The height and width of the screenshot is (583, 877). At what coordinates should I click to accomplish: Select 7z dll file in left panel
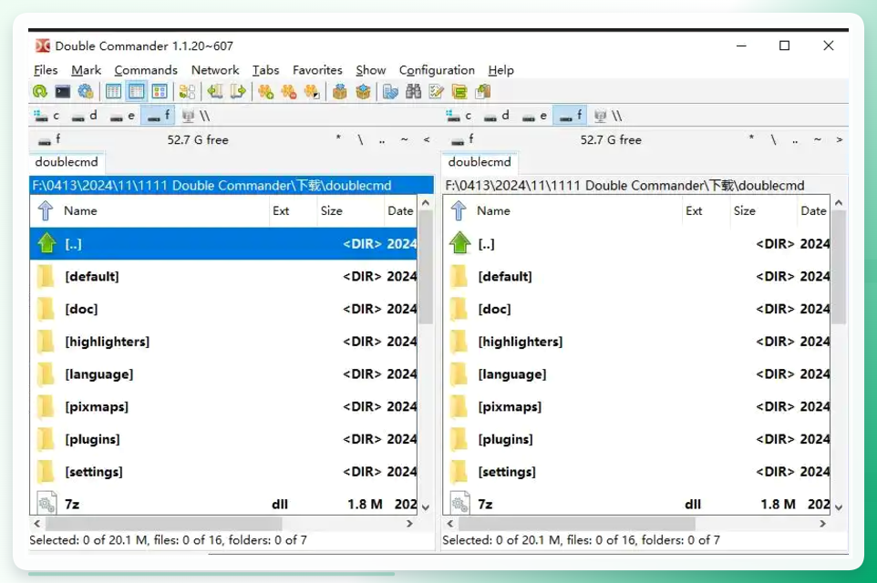click(223, 504)
